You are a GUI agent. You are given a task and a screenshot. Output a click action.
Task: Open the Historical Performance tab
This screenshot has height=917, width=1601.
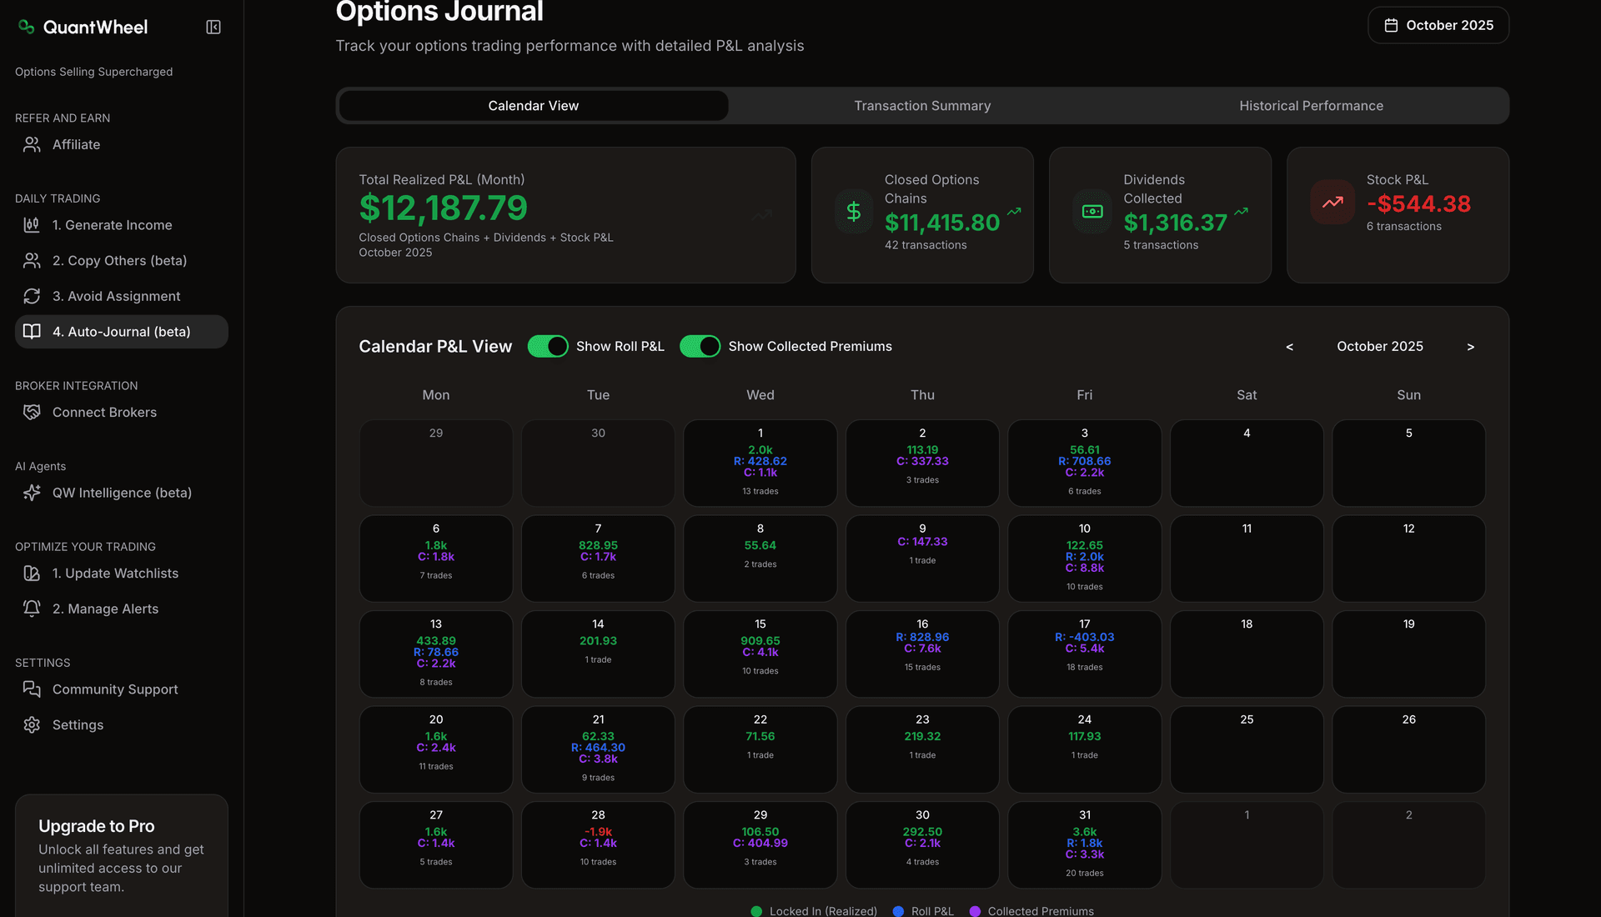(x=1311, y=106)
